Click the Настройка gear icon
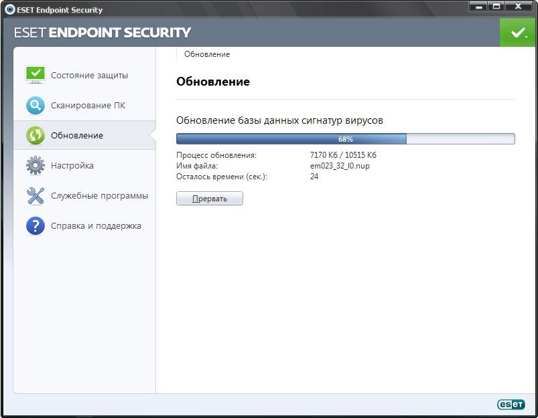This screenshot has width=538, height=418. point(35,165)
